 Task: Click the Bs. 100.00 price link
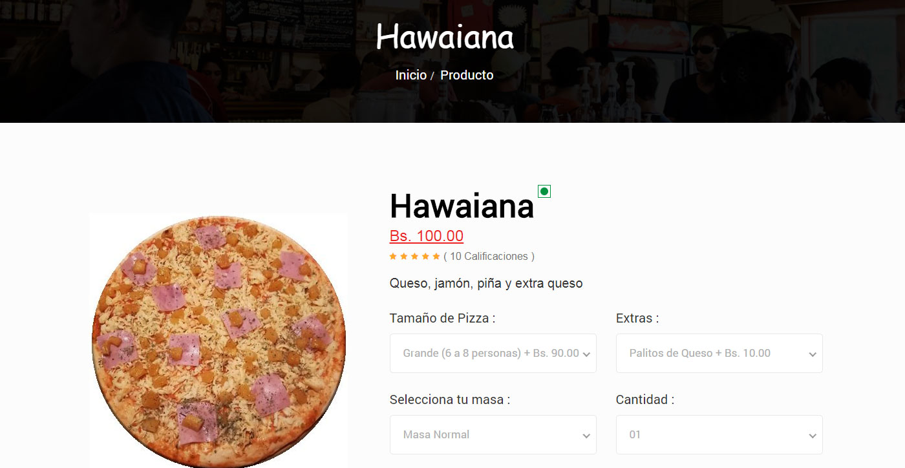click(427, 236)
